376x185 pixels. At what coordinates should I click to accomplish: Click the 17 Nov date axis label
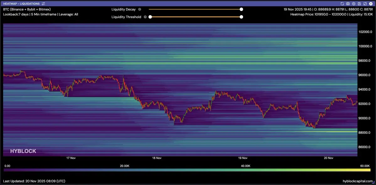coord(71,158)
